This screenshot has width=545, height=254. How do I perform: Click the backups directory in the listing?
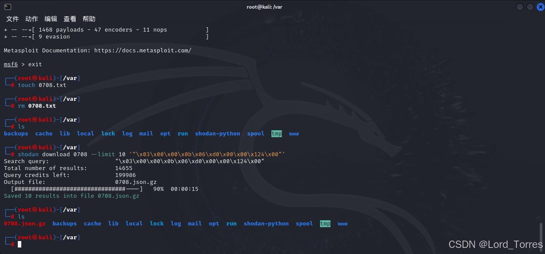click(x=16, y=133)
